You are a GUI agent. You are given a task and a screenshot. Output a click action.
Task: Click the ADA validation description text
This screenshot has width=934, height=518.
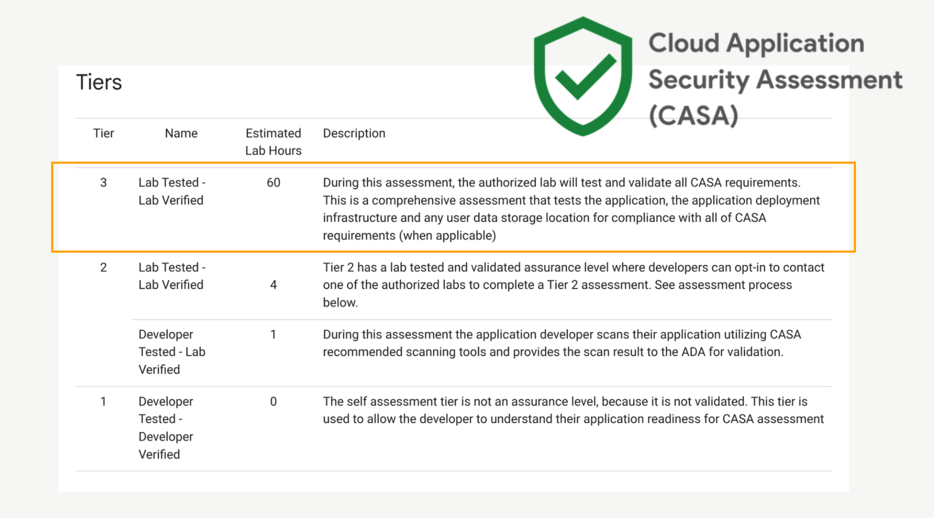click(x=561, y=343)
